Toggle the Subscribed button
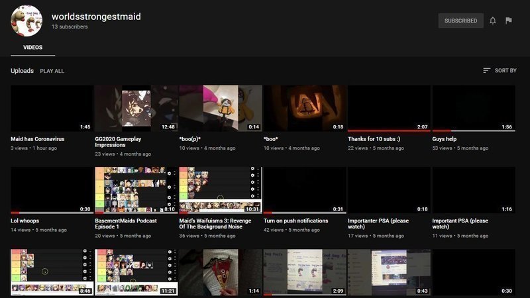The width and height of the screenshot is (530, 298). (x=460, y=21)
